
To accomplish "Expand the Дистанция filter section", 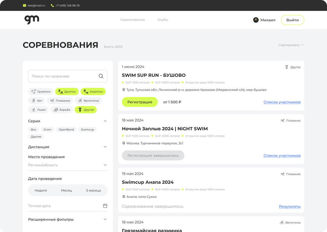I will point(105,147).
